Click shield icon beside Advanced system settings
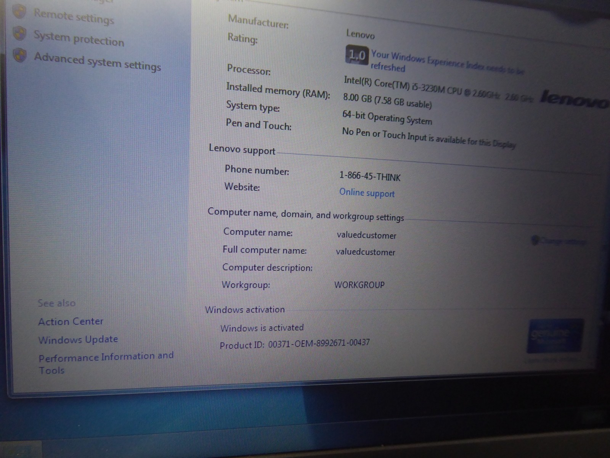Image resolution: width=610 pixels, height=458 pixels. point(20,56)
